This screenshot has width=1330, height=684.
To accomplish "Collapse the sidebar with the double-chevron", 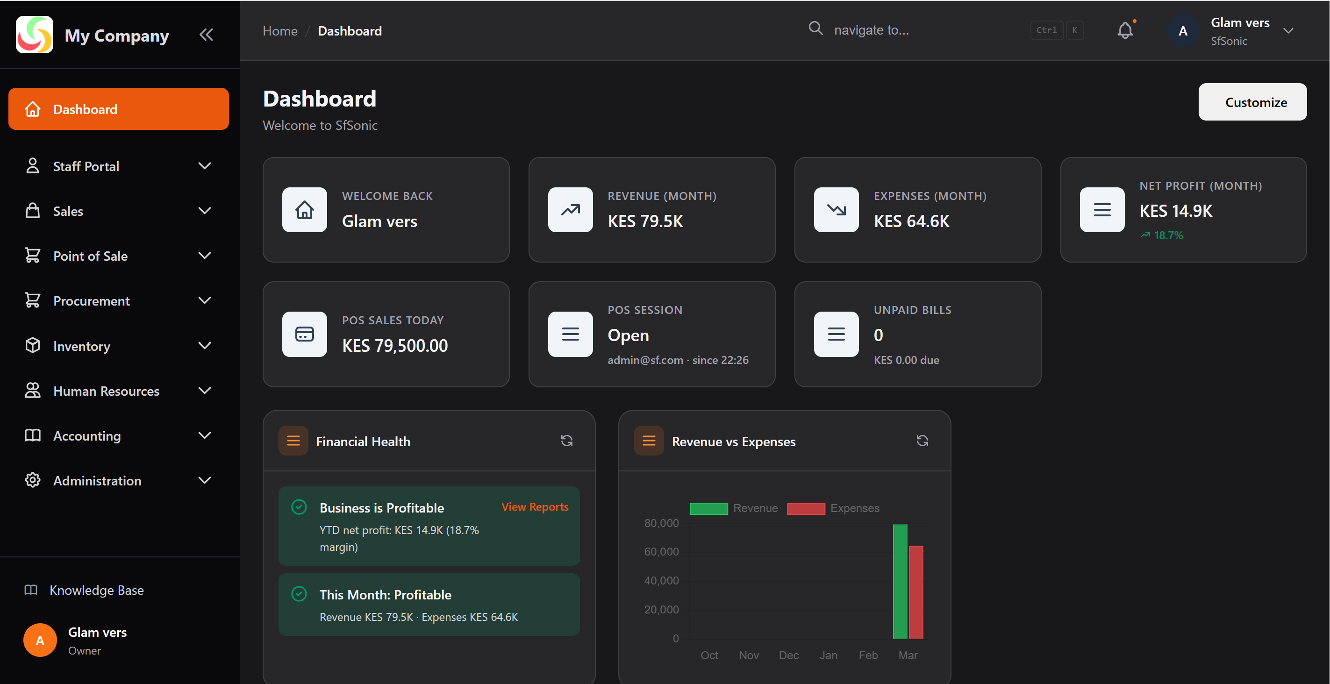I will 206,35.
